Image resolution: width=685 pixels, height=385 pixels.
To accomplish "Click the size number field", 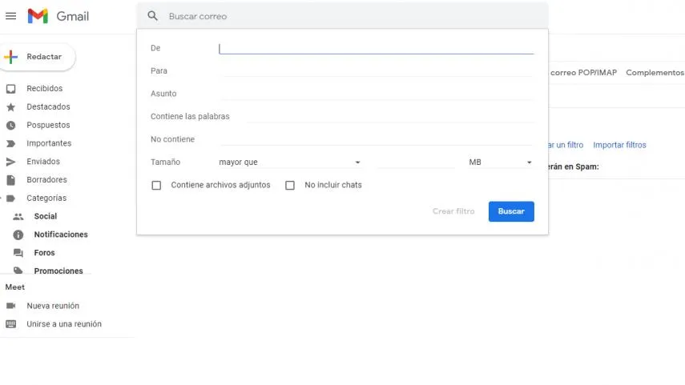I will coord(416,162).
